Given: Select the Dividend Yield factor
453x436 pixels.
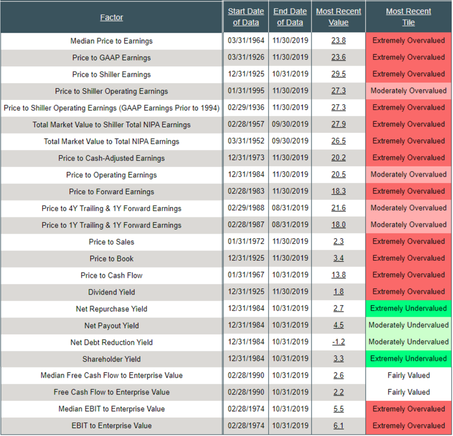Looking at the screenshot, I should [111, 292].
